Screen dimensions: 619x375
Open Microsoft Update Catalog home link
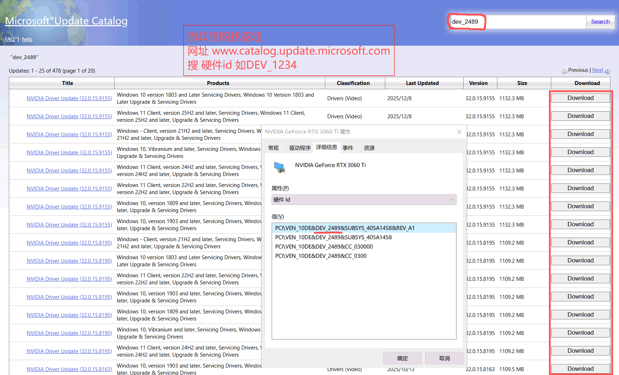pos(66,21)
